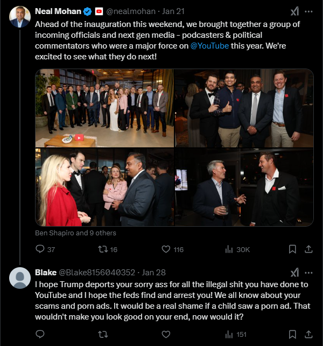This screenshot has width=323, height=346.
Task: Open more options menu on Blake's reply
Action: (x=308, y=273)
